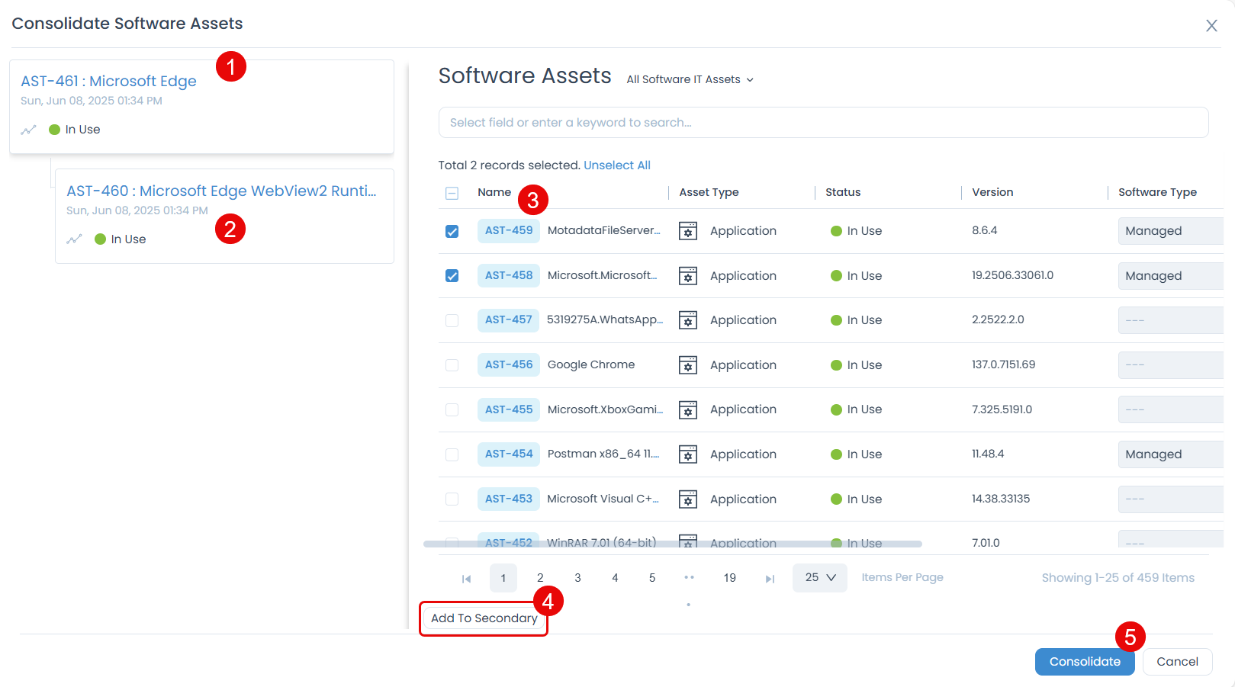Click the Application icon beside Postman x86_64
Viewport: 1235px width, 687px height.
[x=687, y=454]
